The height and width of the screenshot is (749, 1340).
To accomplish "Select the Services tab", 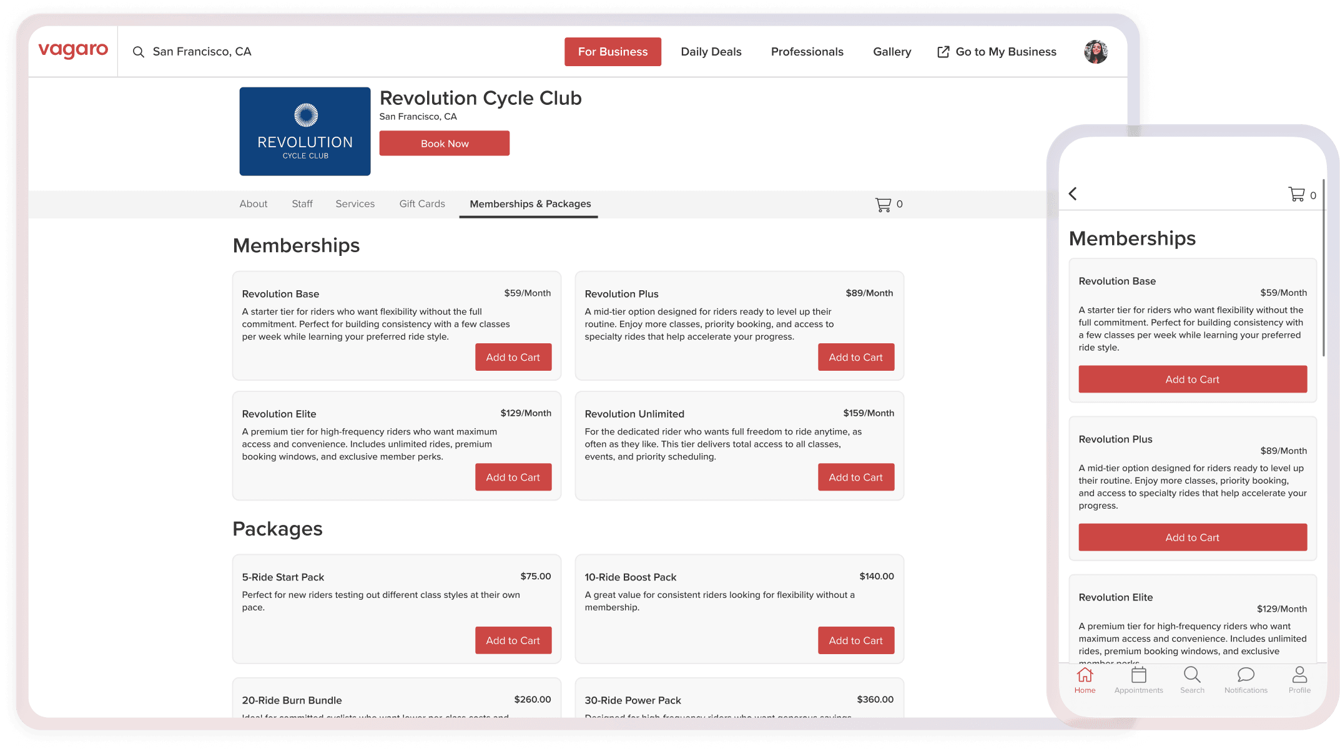I will [355, 204].
